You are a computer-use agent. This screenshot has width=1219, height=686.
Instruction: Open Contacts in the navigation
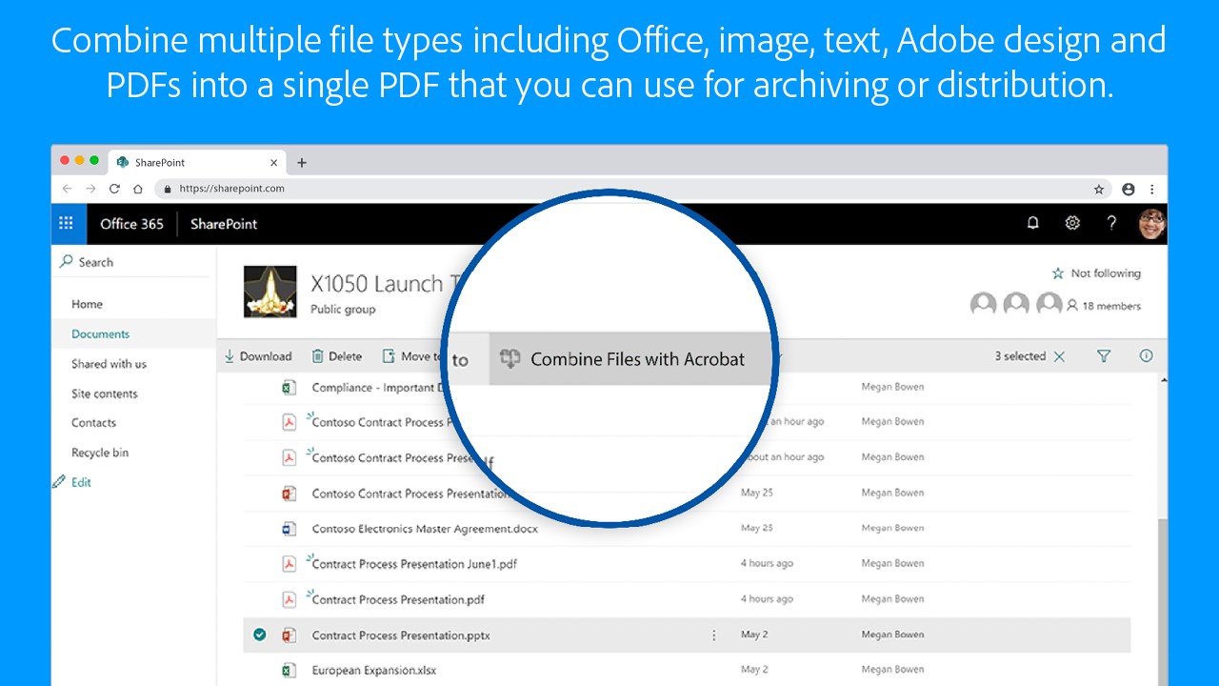93,423
